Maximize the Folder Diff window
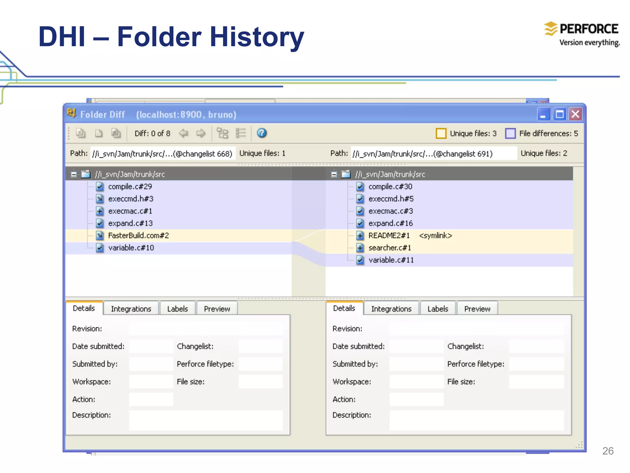This screenshot has height=473, width=630. (x=560, y=114)
